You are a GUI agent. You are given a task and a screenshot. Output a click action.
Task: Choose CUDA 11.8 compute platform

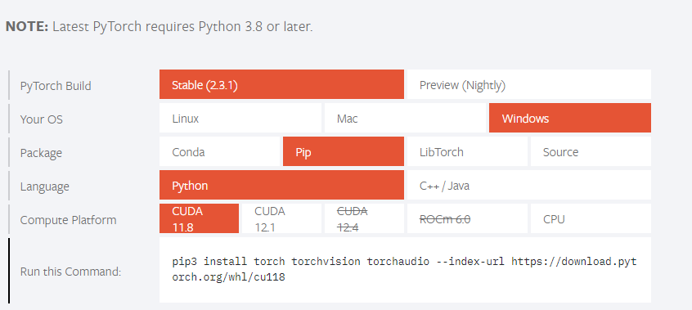coord(199,218)
